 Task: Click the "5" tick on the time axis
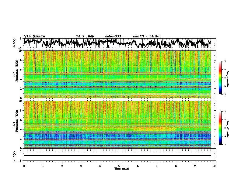[x=119, y=166]
